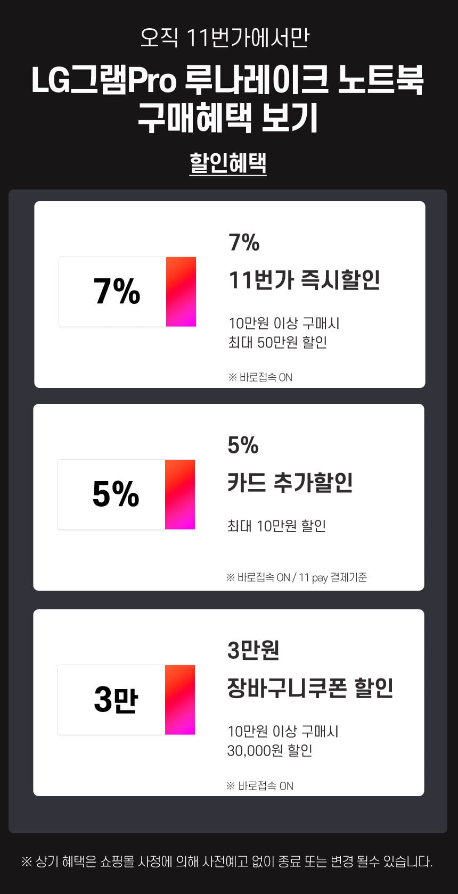Click the 7% coupon badge

tap(127, 292)
